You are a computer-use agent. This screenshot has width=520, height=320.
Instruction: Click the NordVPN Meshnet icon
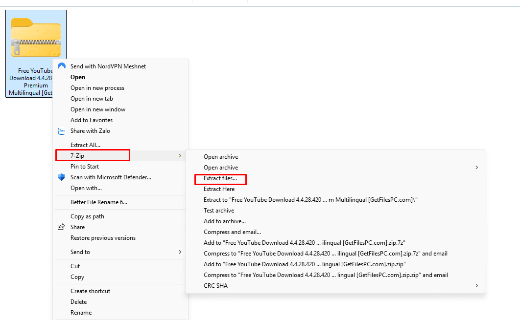pyautogui.click(x=62, y=66)
